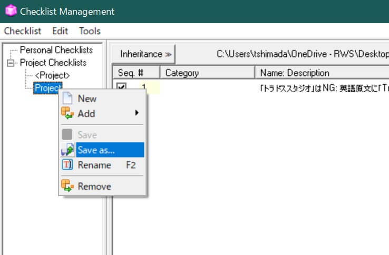Click the Name: Description column header

pos(294,73)
